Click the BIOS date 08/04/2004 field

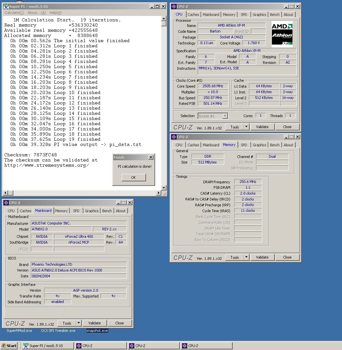(x=79, y=276)
